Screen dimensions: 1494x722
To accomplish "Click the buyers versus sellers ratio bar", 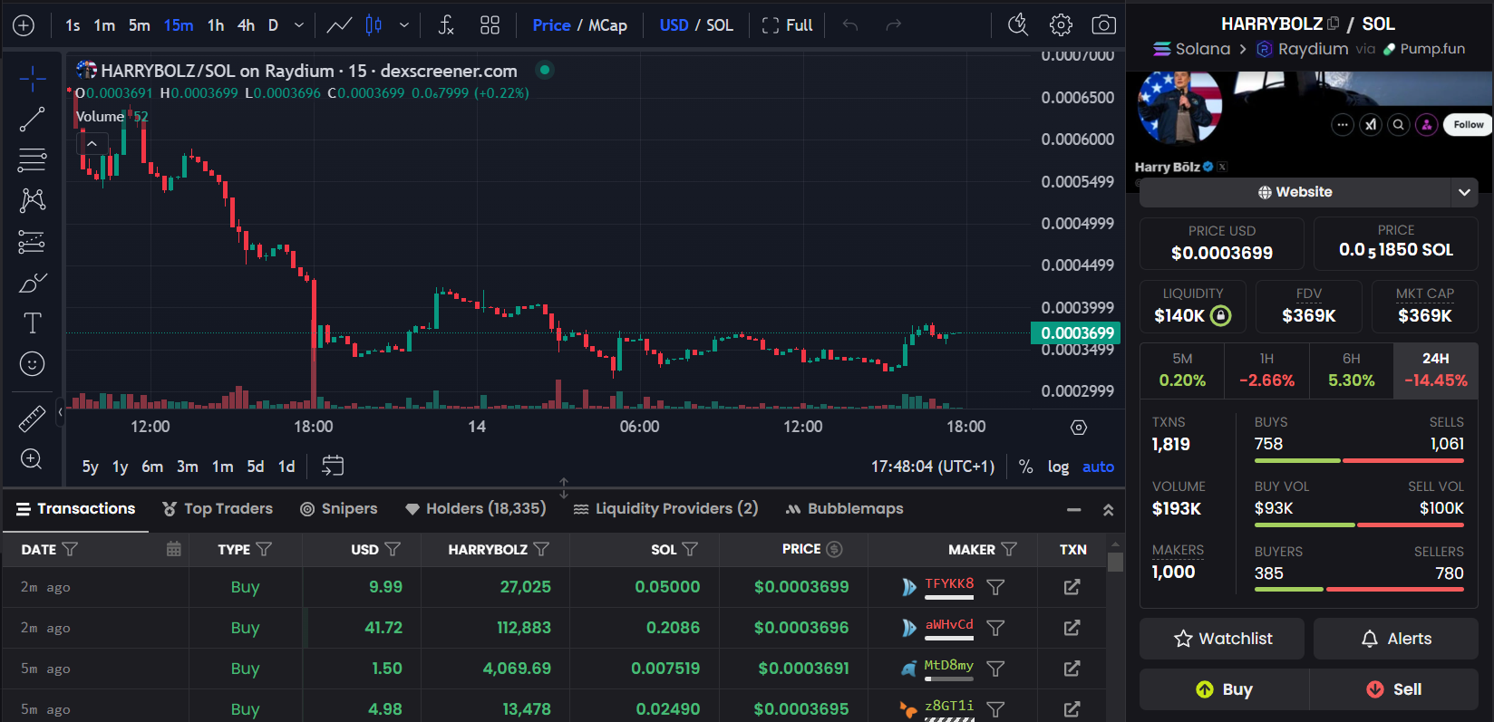I will [x=1359, y=589].
